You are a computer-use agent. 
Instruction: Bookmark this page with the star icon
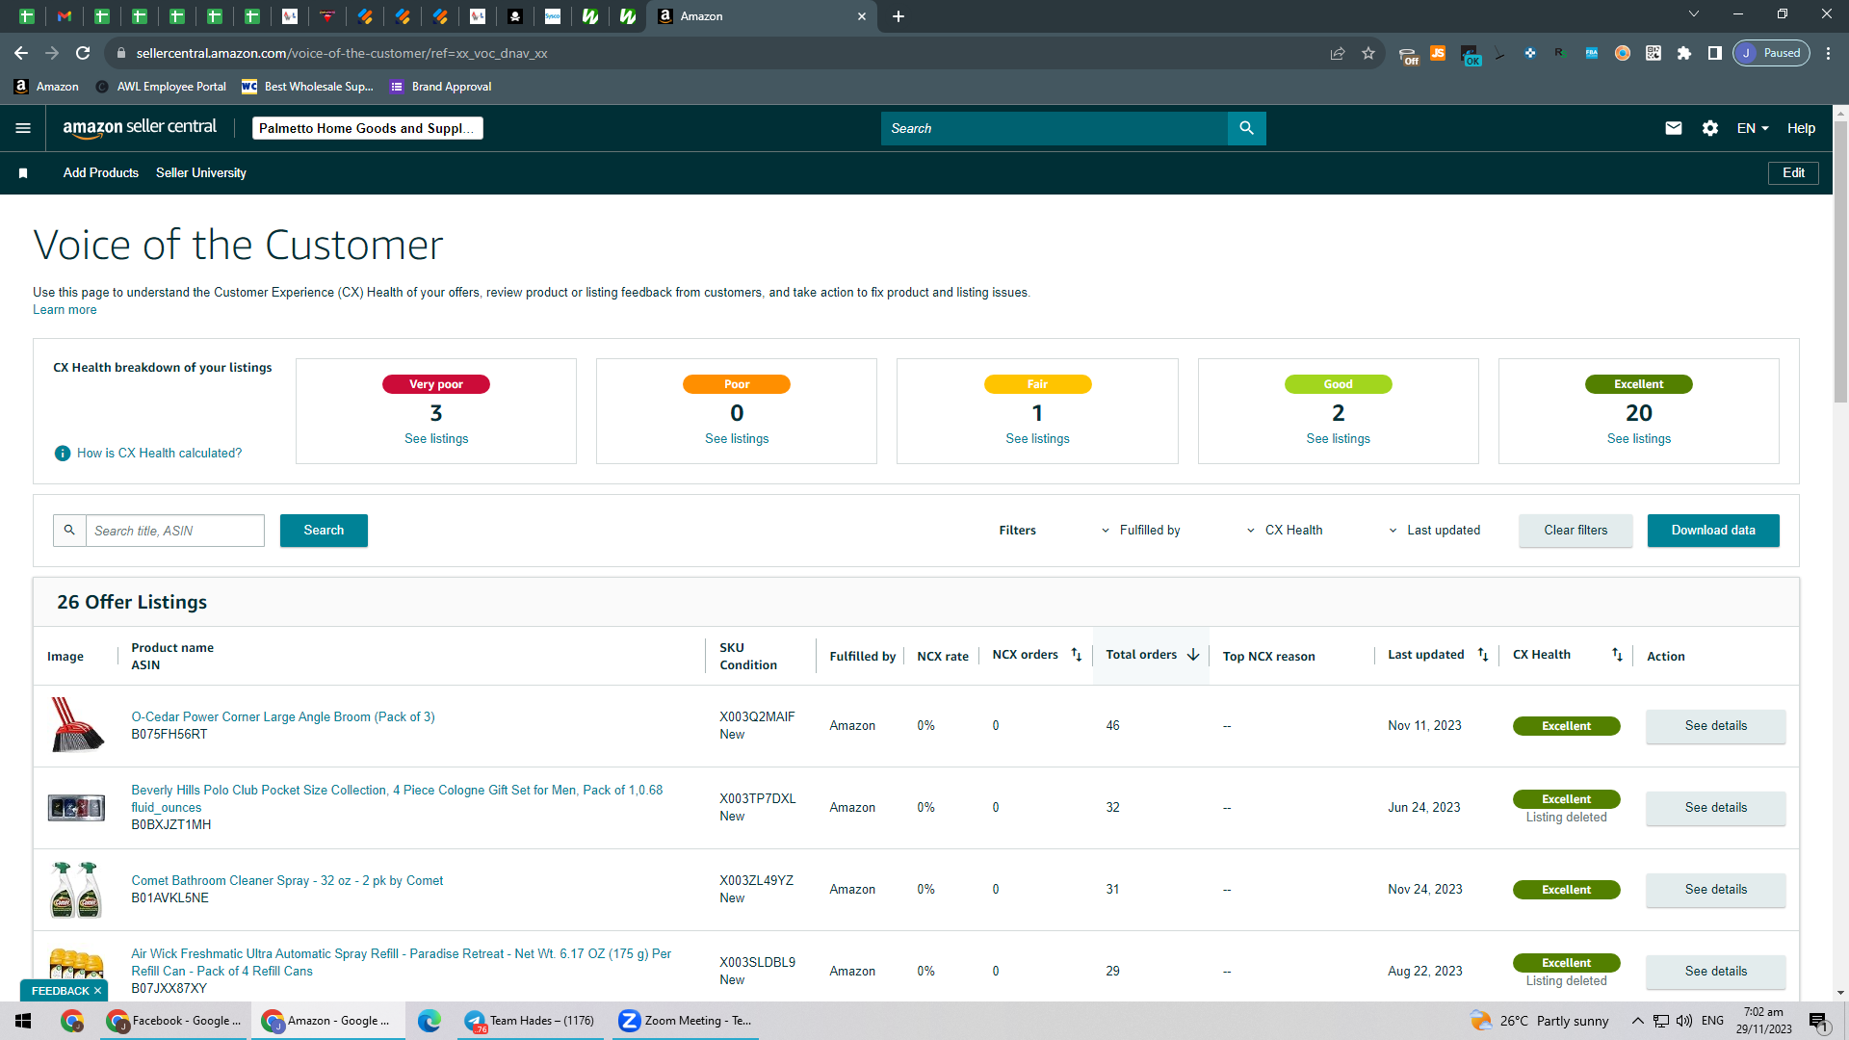(1368, 53)
